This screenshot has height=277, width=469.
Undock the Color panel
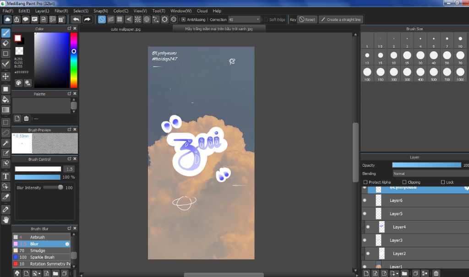coord(70,28)
